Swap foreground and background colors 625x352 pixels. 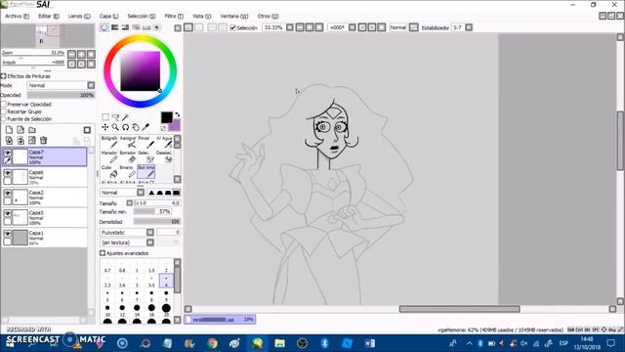coord(178,114)
